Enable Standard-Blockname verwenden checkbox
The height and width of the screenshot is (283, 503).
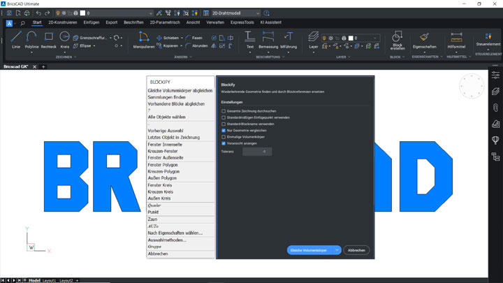(224, 124)
